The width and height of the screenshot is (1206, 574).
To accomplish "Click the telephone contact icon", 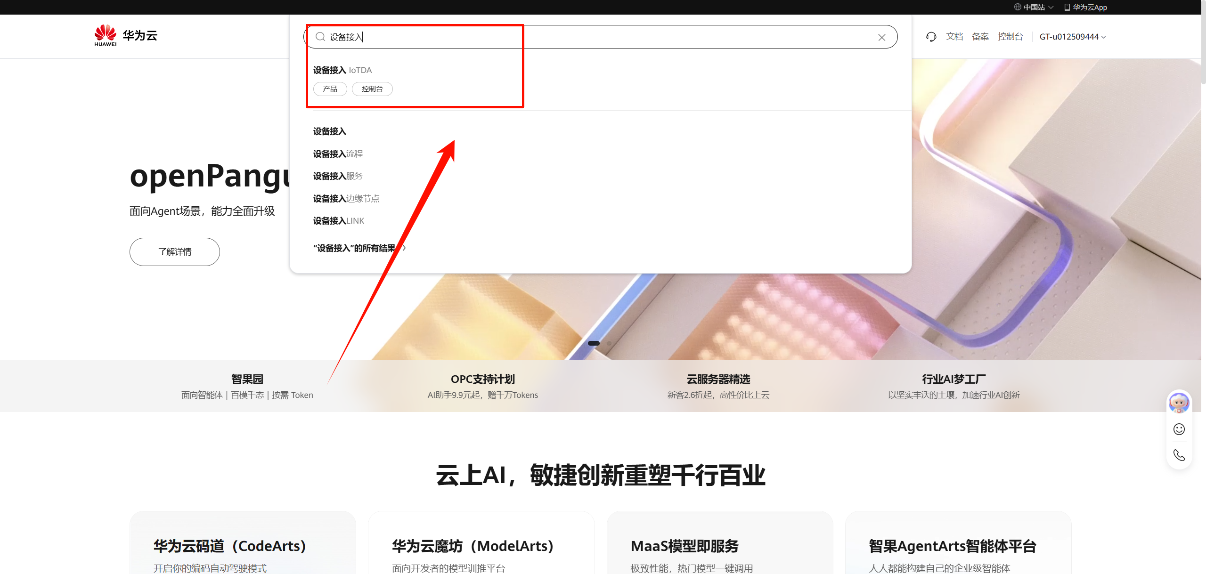I will [1179, 455].
